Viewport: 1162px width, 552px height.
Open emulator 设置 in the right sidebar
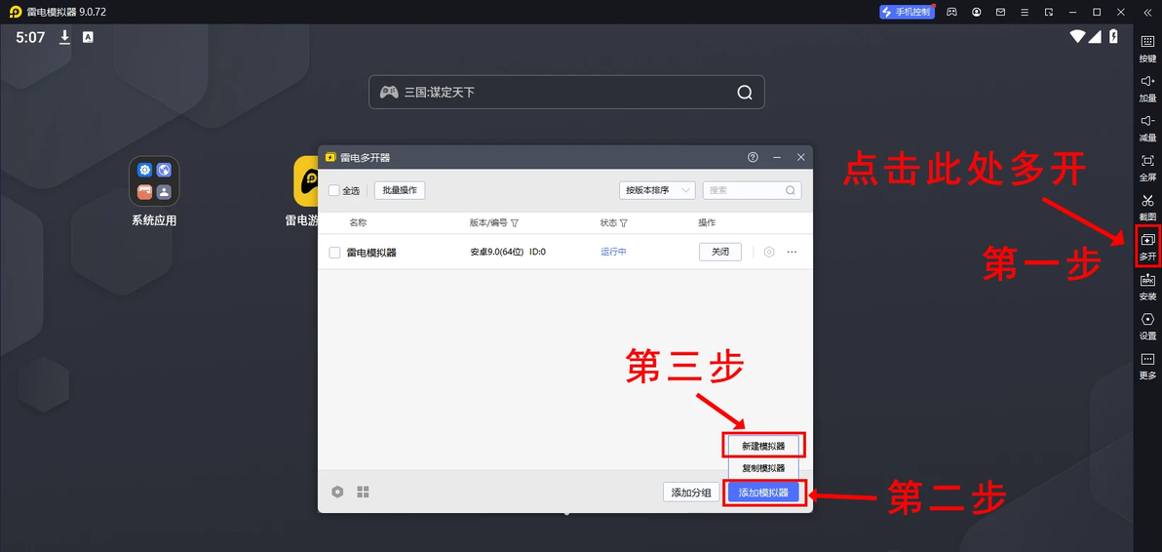1147,326
